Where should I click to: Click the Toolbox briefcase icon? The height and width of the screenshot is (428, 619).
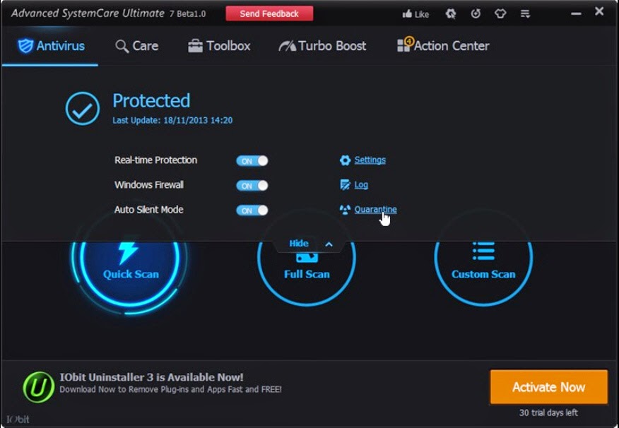[195, 46]
